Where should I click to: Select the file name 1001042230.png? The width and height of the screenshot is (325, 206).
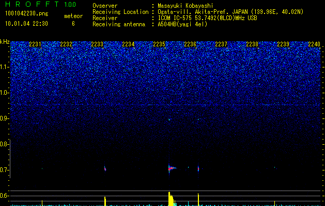pos(27,14)
